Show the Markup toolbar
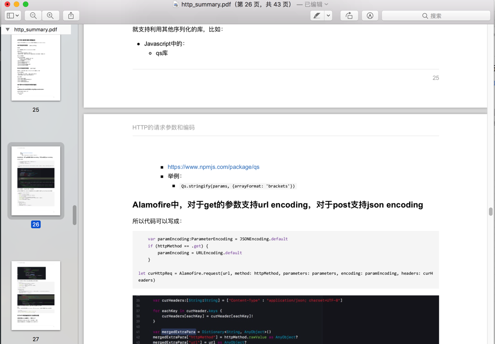 tap(370, 15)
